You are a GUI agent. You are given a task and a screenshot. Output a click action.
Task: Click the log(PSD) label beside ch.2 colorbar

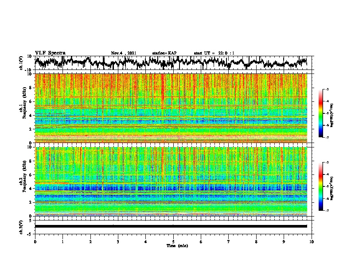pos(332,188)
